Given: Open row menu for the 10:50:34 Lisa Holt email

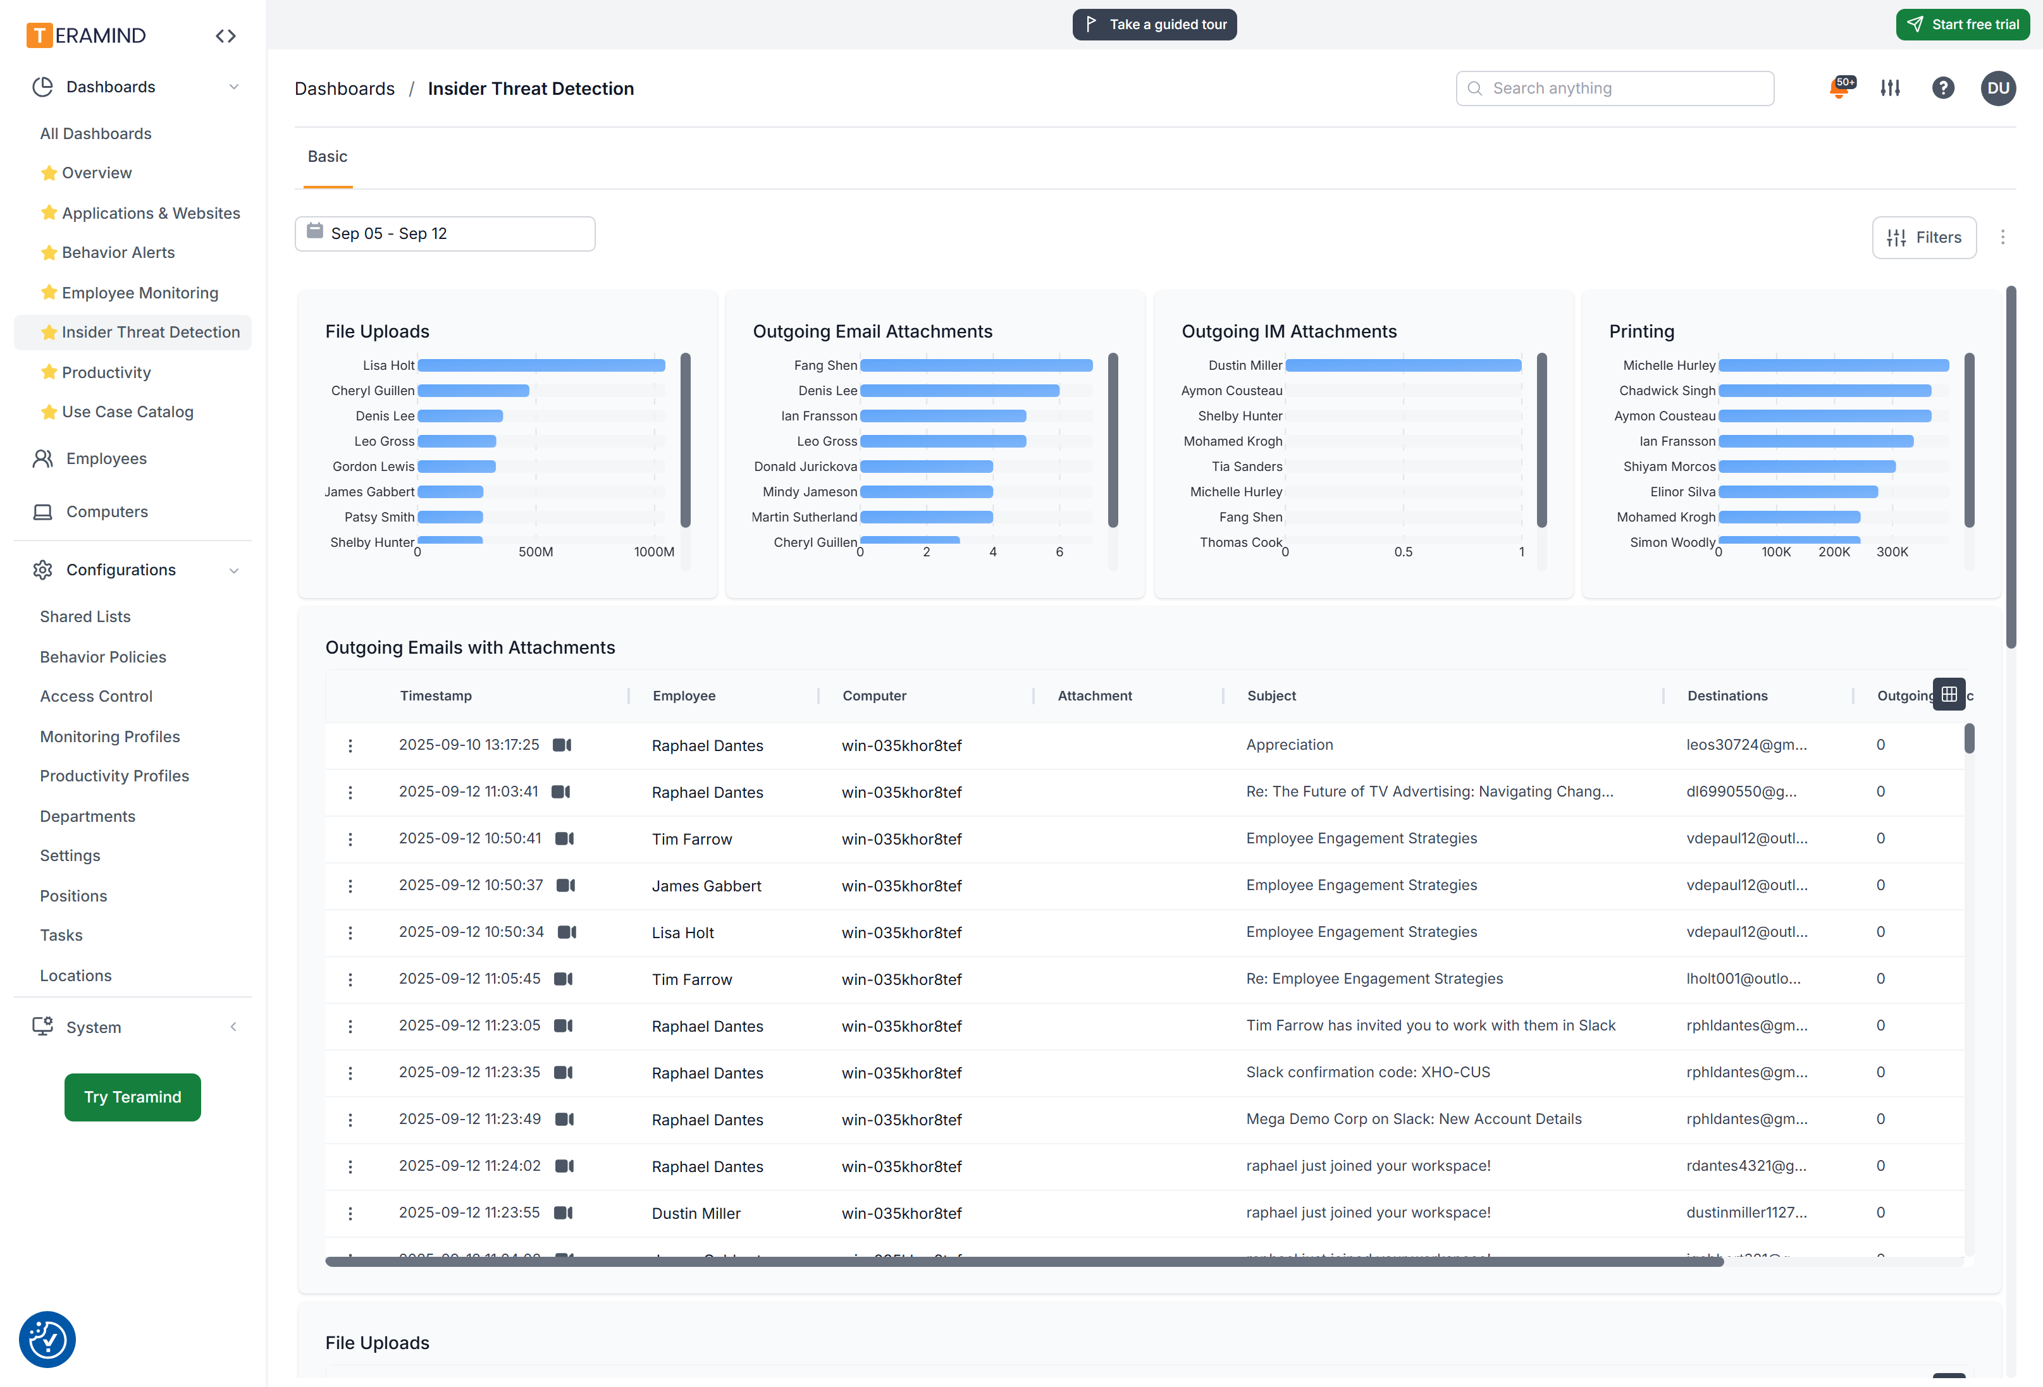Looking at the screenshot, I should click(x=350, y=933).
